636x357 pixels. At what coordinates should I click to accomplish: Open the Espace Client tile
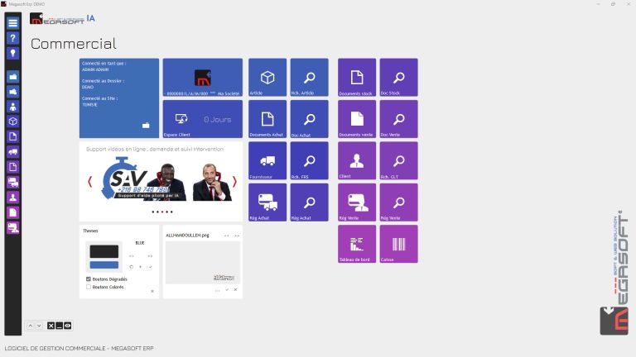(203, 119)
